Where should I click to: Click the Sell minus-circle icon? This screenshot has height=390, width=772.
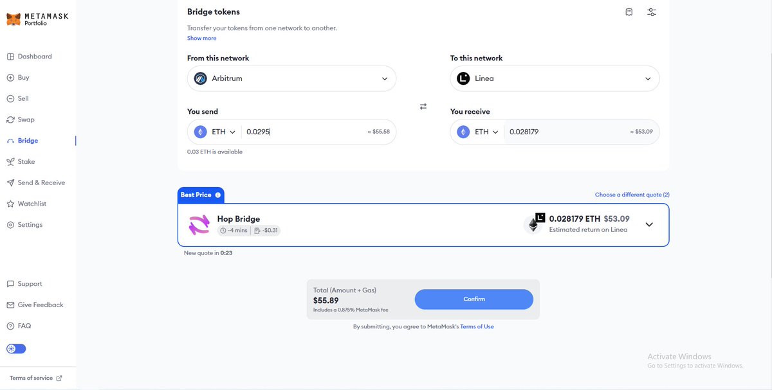click(x=10, y=99)
